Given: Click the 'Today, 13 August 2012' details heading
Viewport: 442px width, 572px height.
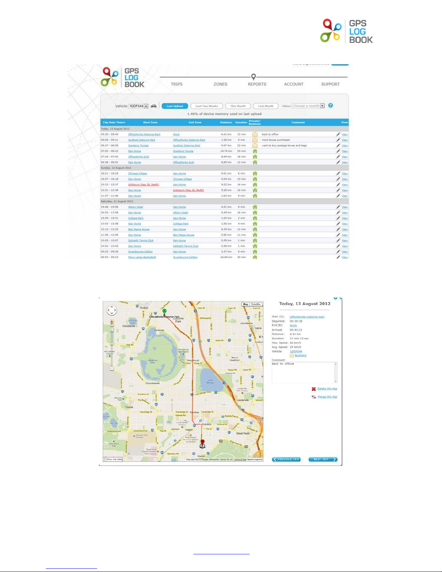Looking at the screenshot, I should pyautogui.click(x=305, y=304).
